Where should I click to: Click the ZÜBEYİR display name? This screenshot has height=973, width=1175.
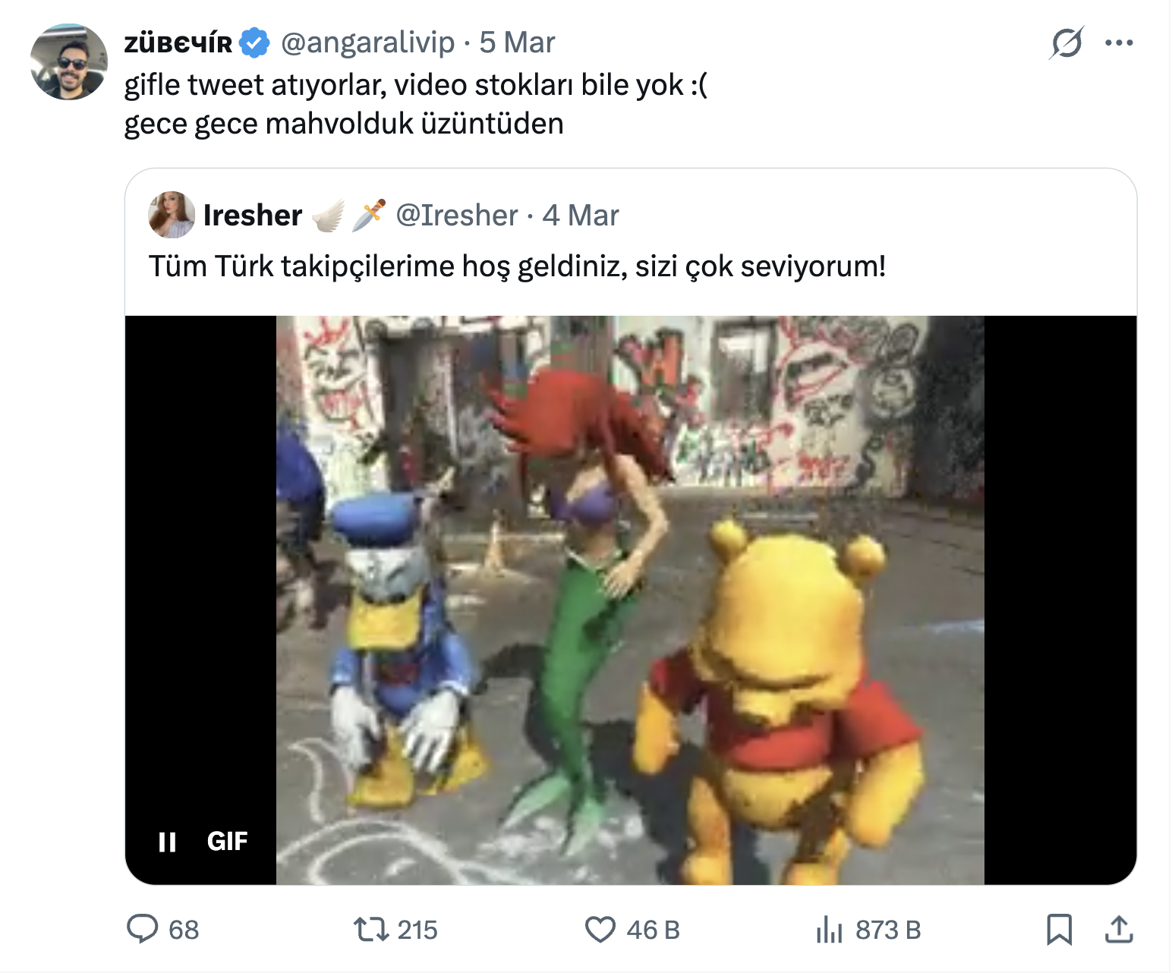[178, 43]
